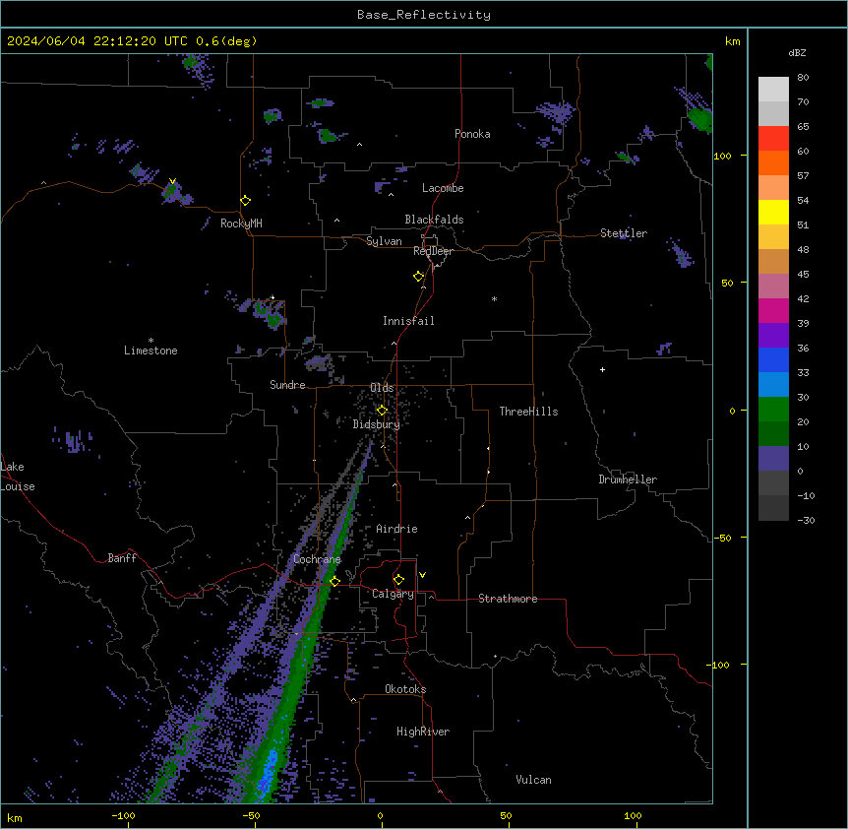Click the light gray 70–80 dBZ swatch
Screen dimensions: 848x829
coord(773,89)
